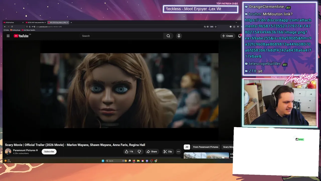Create a clip of the video

(168, 152)
